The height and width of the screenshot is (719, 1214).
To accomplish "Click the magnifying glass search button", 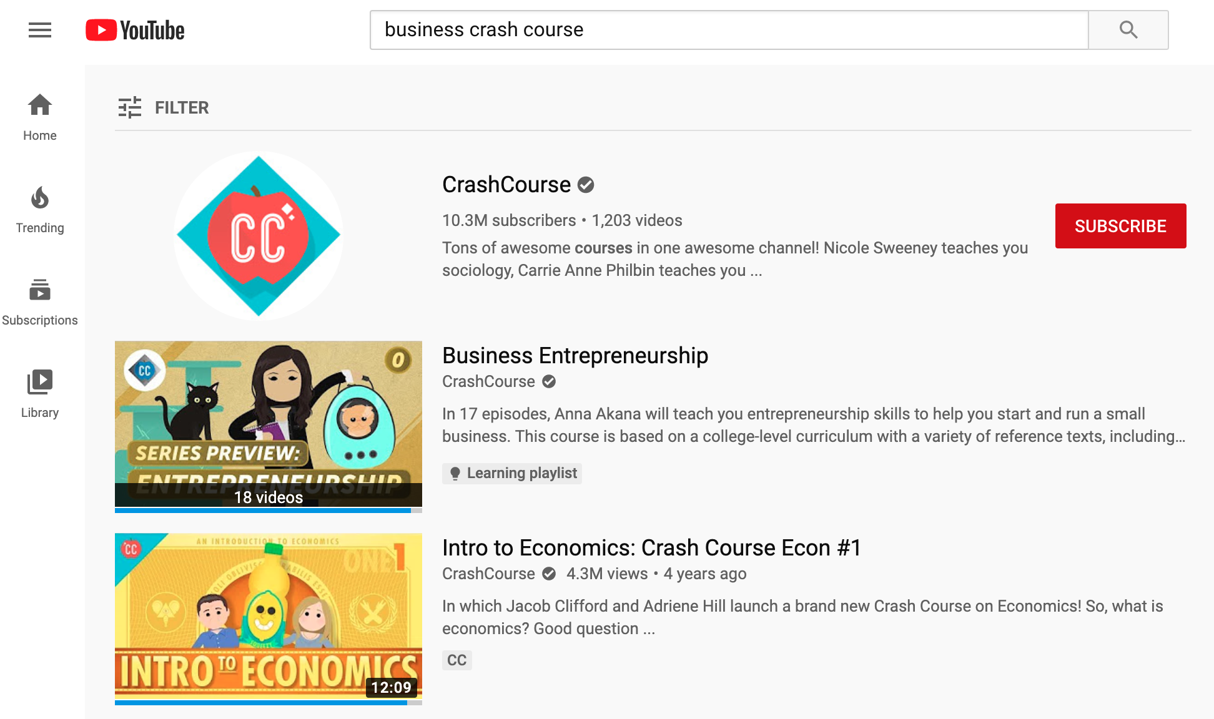I will point(1128,30).
